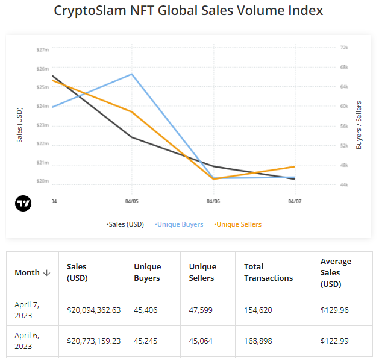
Task: Select the April 6, 2023 row date
Action: pyautogui.click(x=27, y=341)
